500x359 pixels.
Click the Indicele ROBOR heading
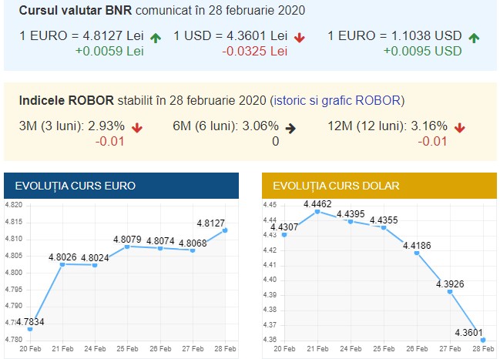tap(65, 101)
